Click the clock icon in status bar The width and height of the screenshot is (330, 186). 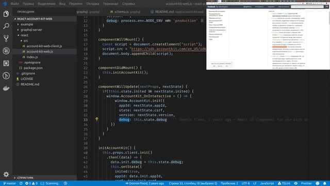65,183
